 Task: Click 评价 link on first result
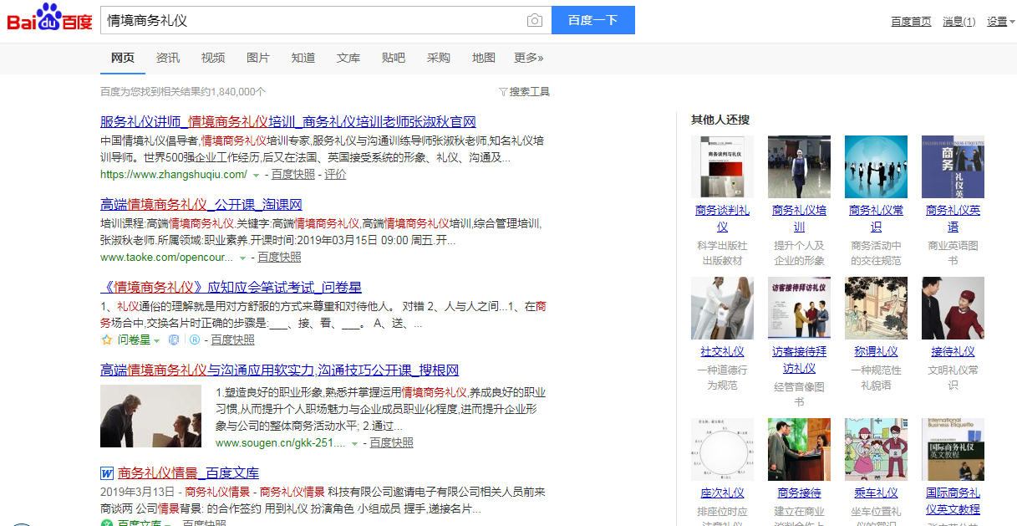335,175
